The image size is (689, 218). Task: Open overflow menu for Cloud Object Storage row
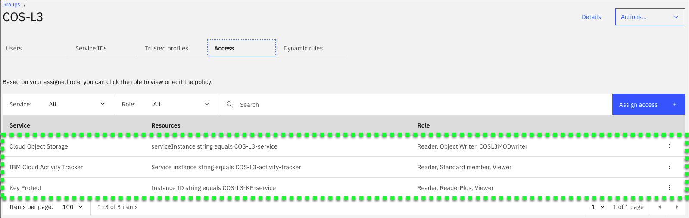coord(670,146)
